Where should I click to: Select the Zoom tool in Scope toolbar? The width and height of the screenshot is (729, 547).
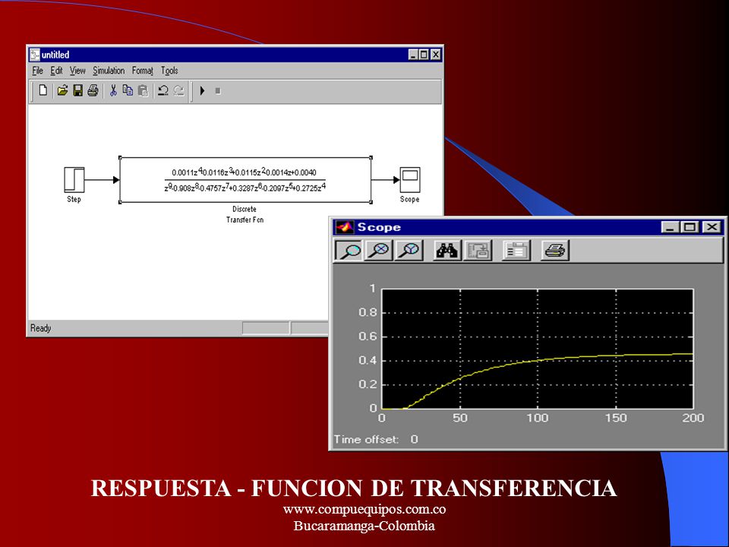tap(349, 251)
